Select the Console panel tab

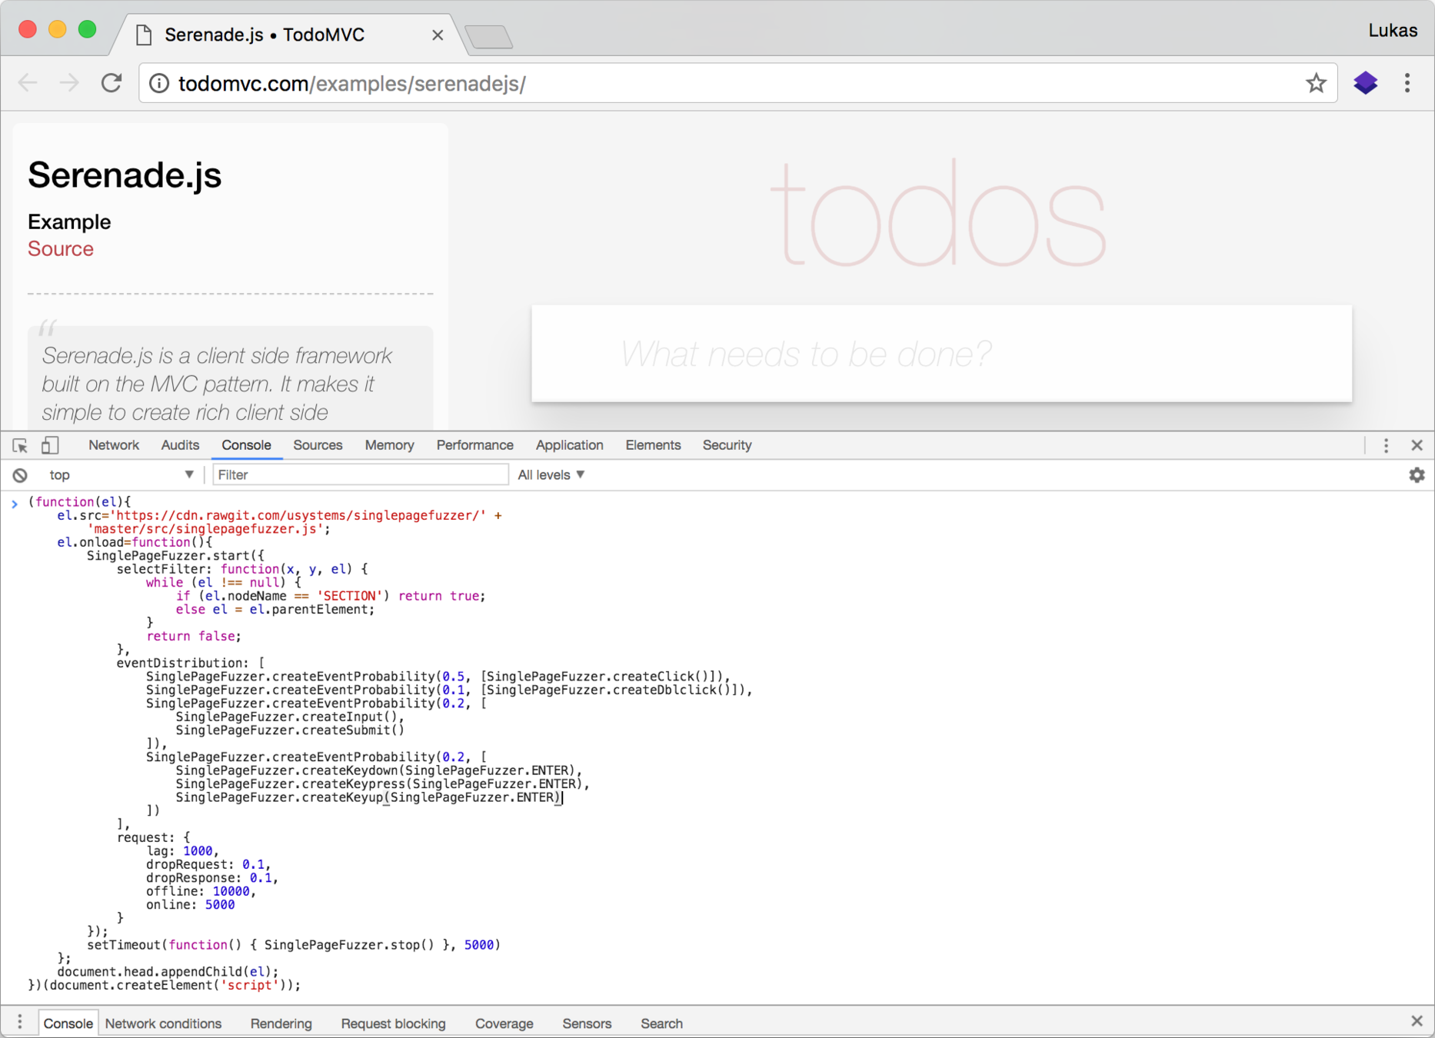click(246, 445)
